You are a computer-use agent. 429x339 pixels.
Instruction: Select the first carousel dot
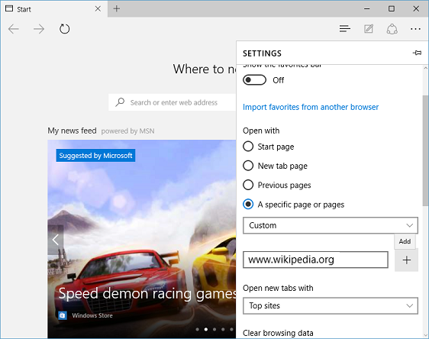pyautogui.click(x=198, y=329)
